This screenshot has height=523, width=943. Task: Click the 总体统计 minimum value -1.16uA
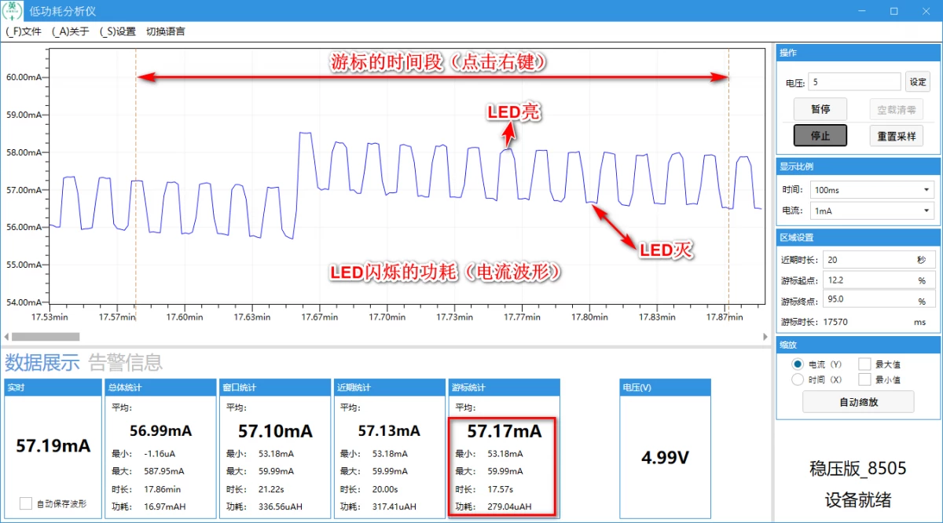[160, 454]
